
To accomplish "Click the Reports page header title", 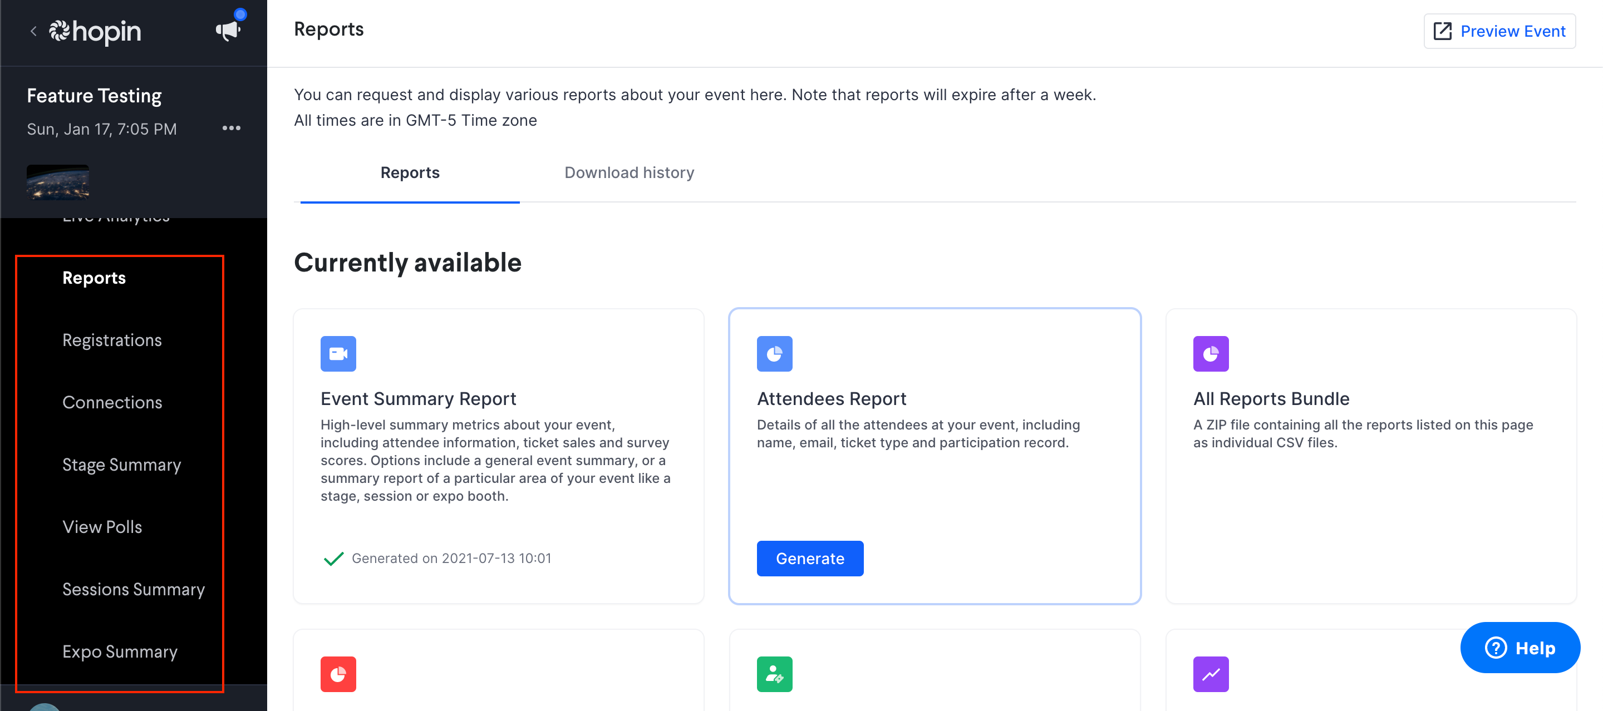I will click(328, 29).
